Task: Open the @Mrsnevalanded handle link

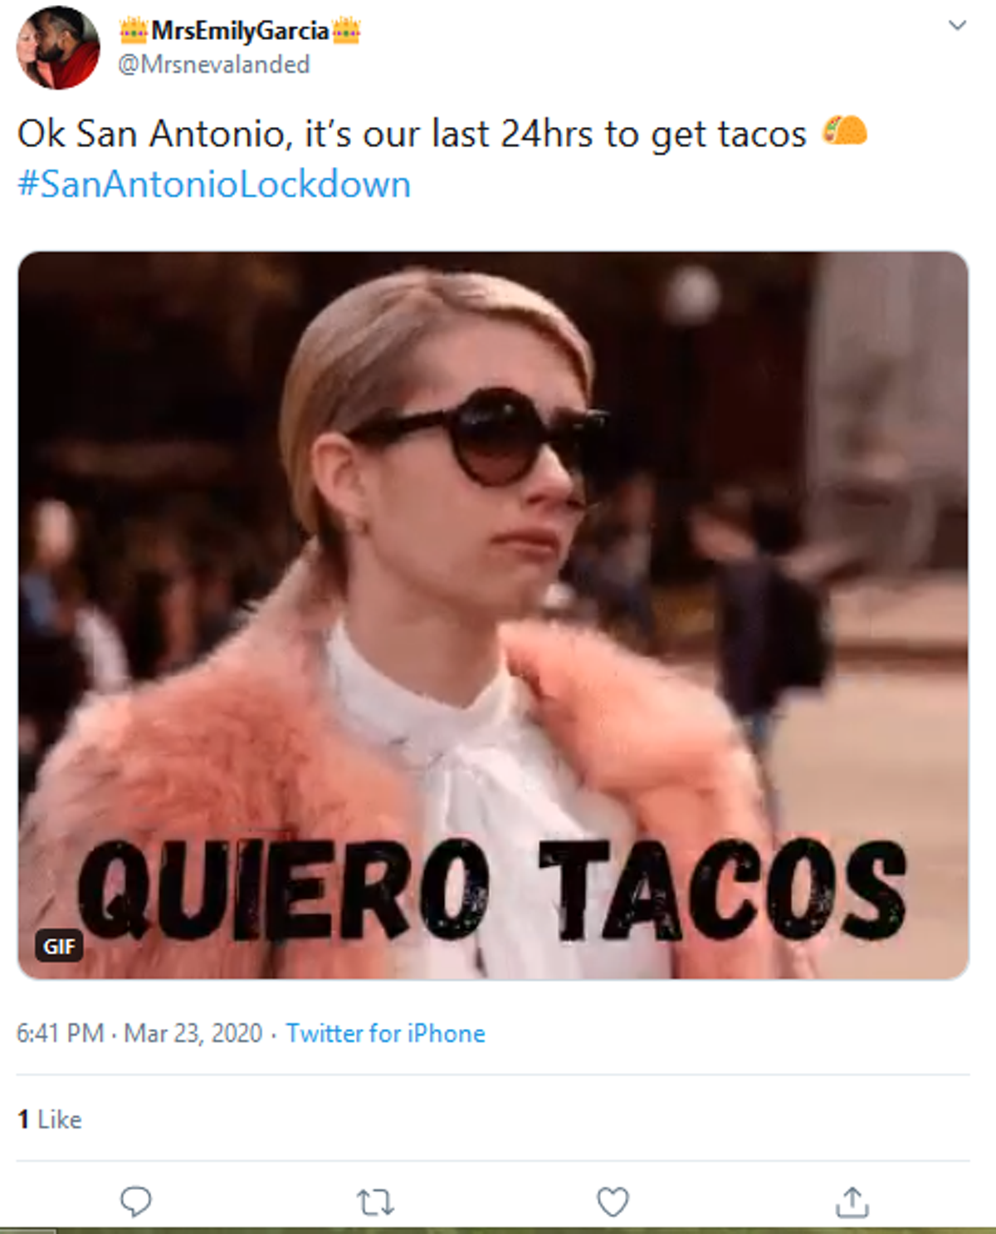Action: point(214,65)
